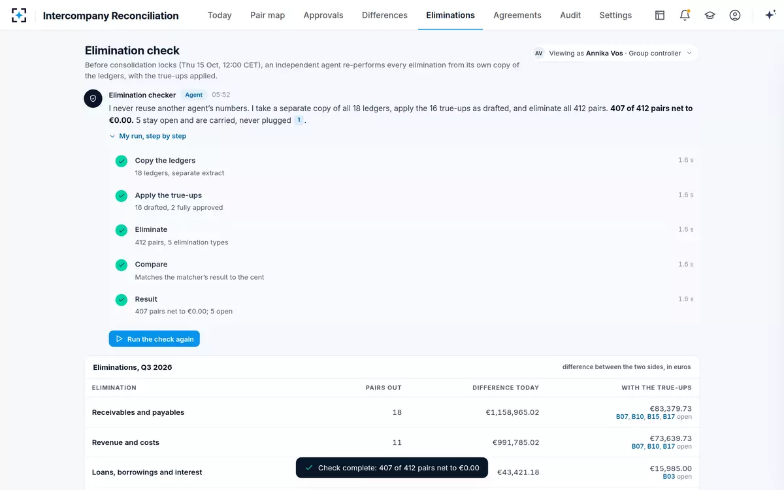Open footnote reference 1 in agent message
This screenshot has width=784, height=490.
299,120
